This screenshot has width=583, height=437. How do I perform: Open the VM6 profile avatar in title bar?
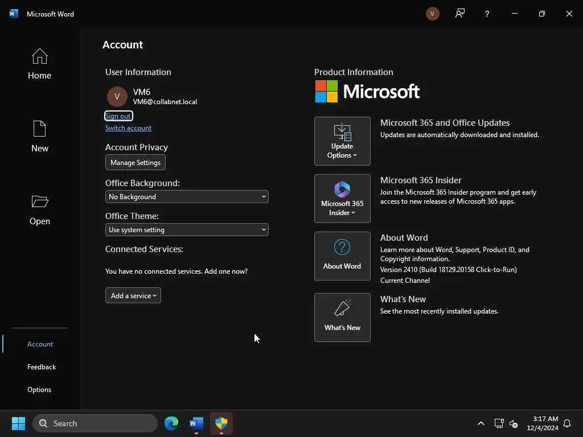click(x=432, y=14)
